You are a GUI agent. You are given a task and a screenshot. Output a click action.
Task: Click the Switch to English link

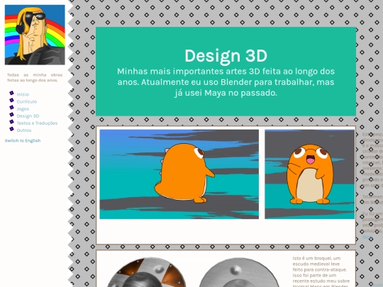coord(23,140)
